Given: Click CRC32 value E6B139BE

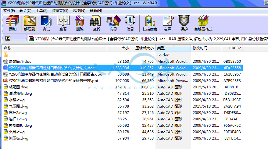Looking at the screenshot, I should pyautogui.click(x=232, y=100).
